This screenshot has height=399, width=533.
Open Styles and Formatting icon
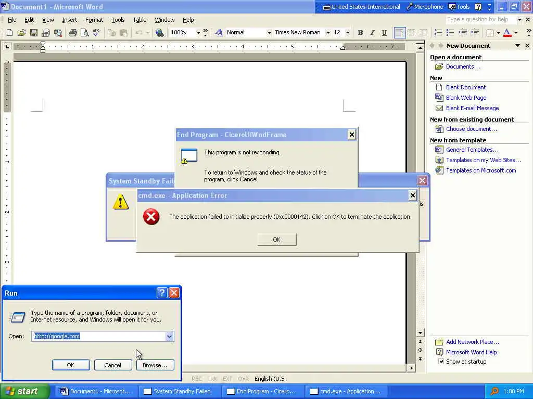coord(219,33)
